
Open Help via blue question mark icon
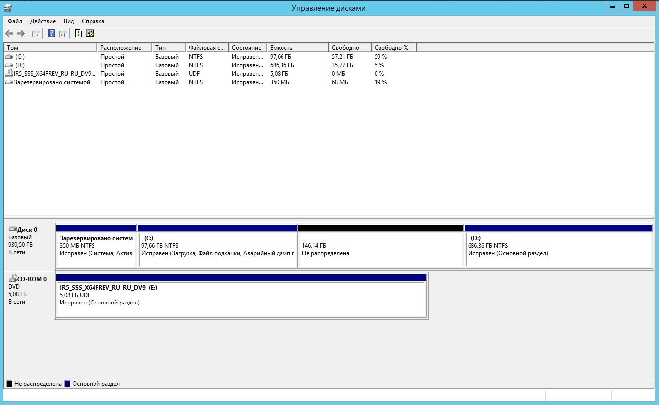(51, 34)
